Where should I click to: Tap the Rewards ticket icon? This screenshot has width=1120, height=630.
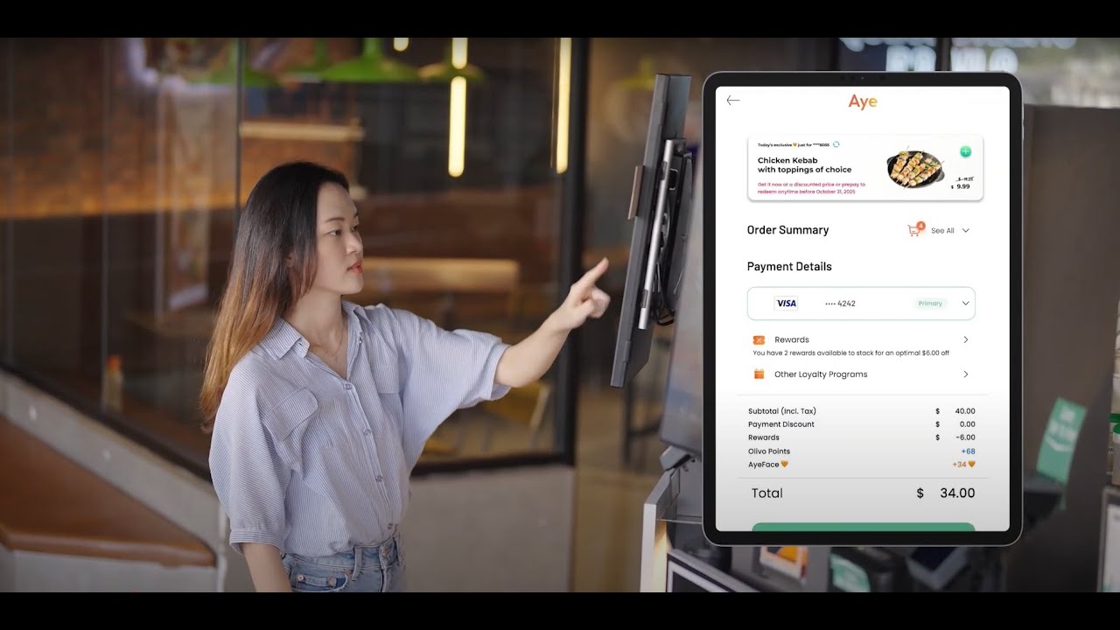point(759,339)
